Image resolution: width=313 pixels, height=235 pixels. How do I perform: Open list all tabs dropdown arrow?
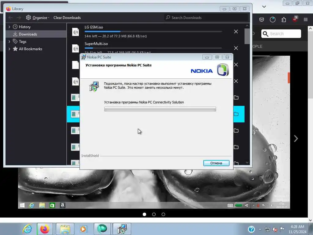tap(264, 7)
